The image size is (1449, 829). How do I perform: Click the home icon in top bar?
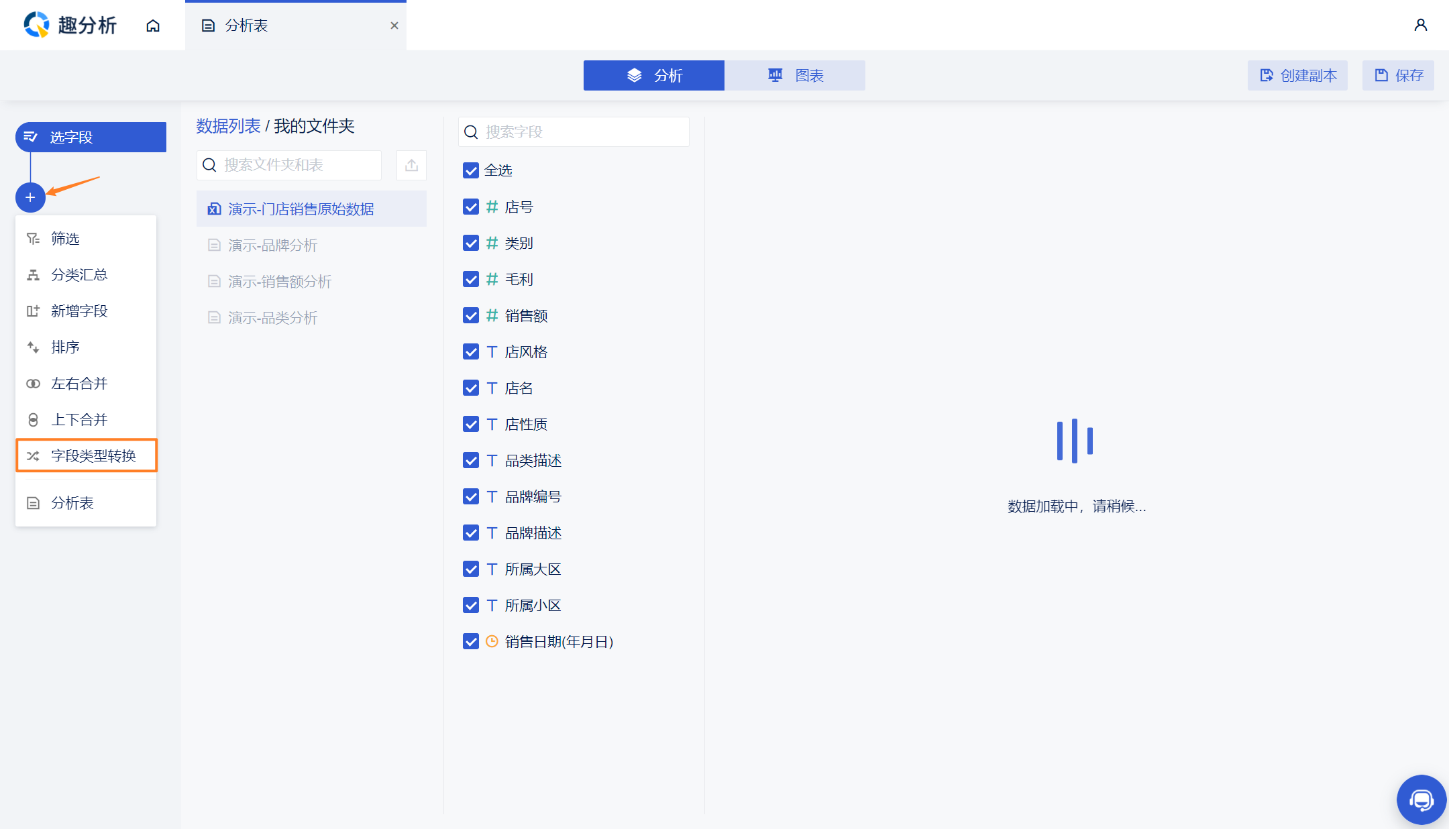click(153, 25)
